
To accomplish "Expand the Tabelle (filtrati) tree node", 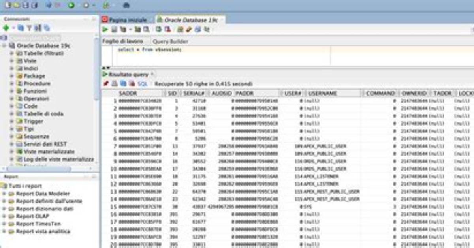I will click(x=11, y=53).
